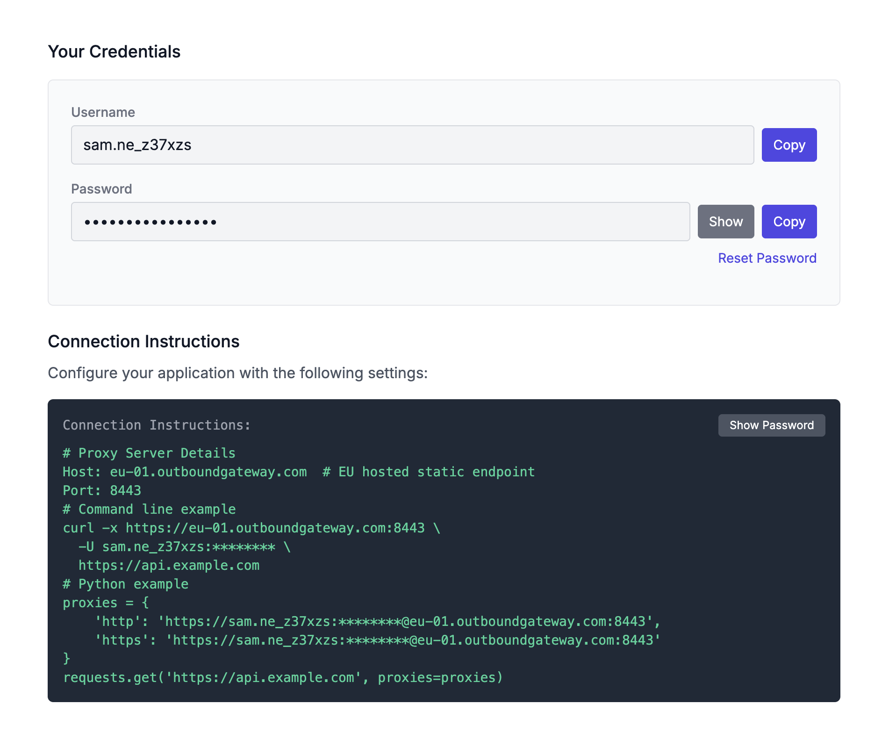Click the 'http' proxy URL line
889x747 pixels.
377,621
